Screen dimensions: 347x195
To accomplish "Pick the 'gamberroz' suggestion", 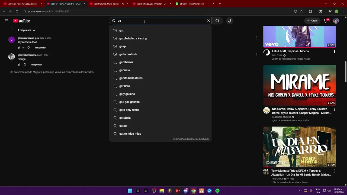I will (160, 62).
